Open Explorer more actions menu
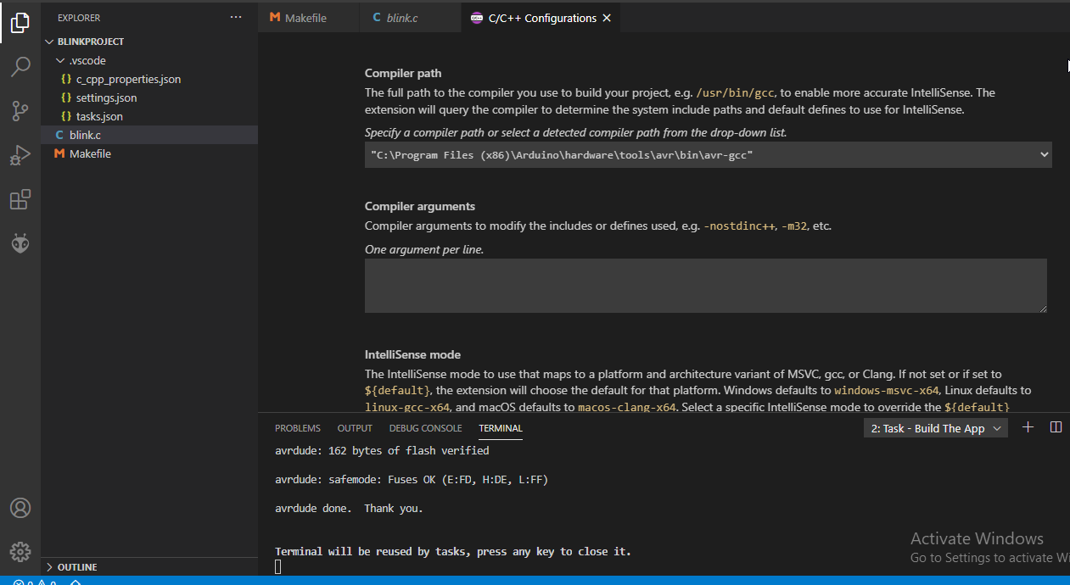 click(x=235, y=17)
